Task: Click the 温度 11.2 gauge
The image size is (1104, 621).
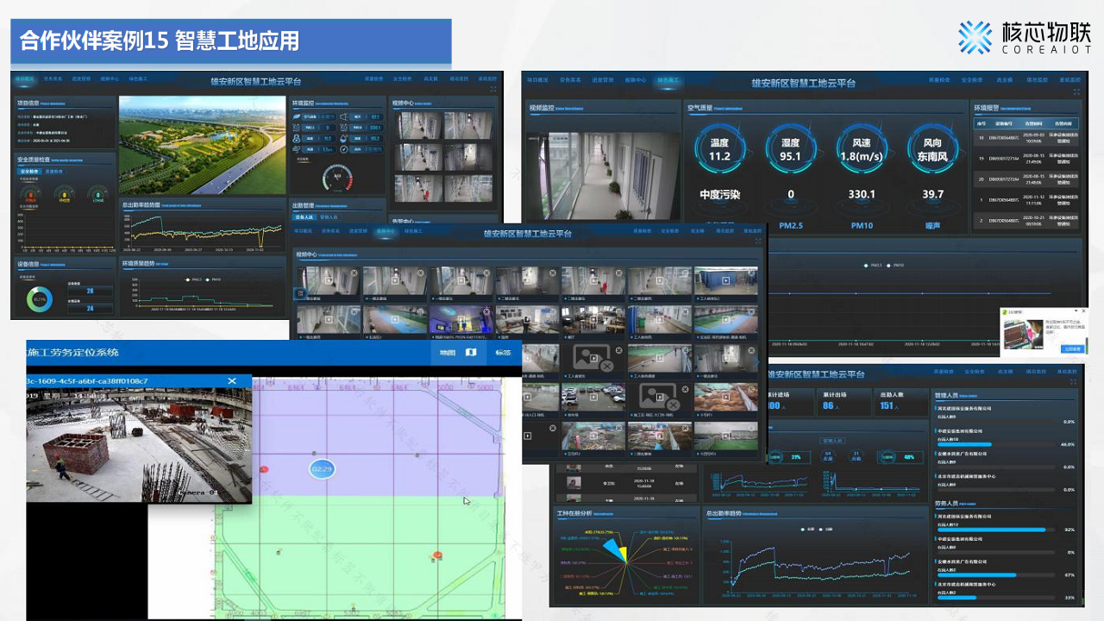Action: point(719,150)
